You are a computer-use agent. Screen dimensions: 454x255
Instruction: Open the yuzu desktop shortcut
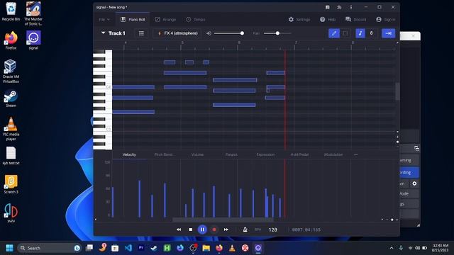(x=11, y=212)
